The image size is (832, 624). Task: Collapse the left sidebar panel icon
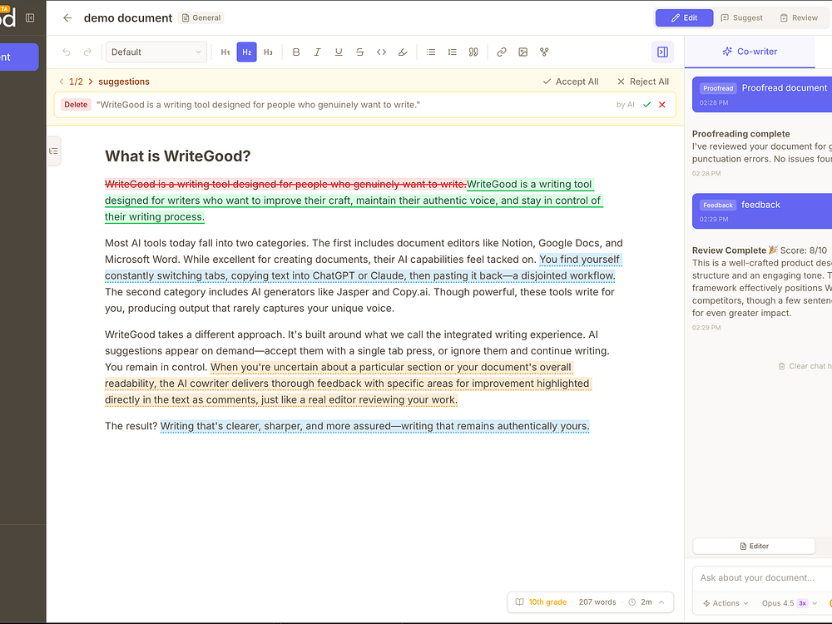pyautogui.click(x=30, y=18)
